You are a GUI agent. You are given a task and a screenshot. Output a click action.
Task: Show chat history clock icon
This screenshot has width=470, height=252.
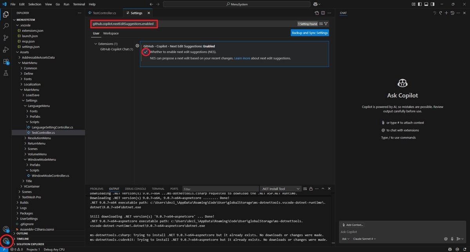[x=452, y=13]
